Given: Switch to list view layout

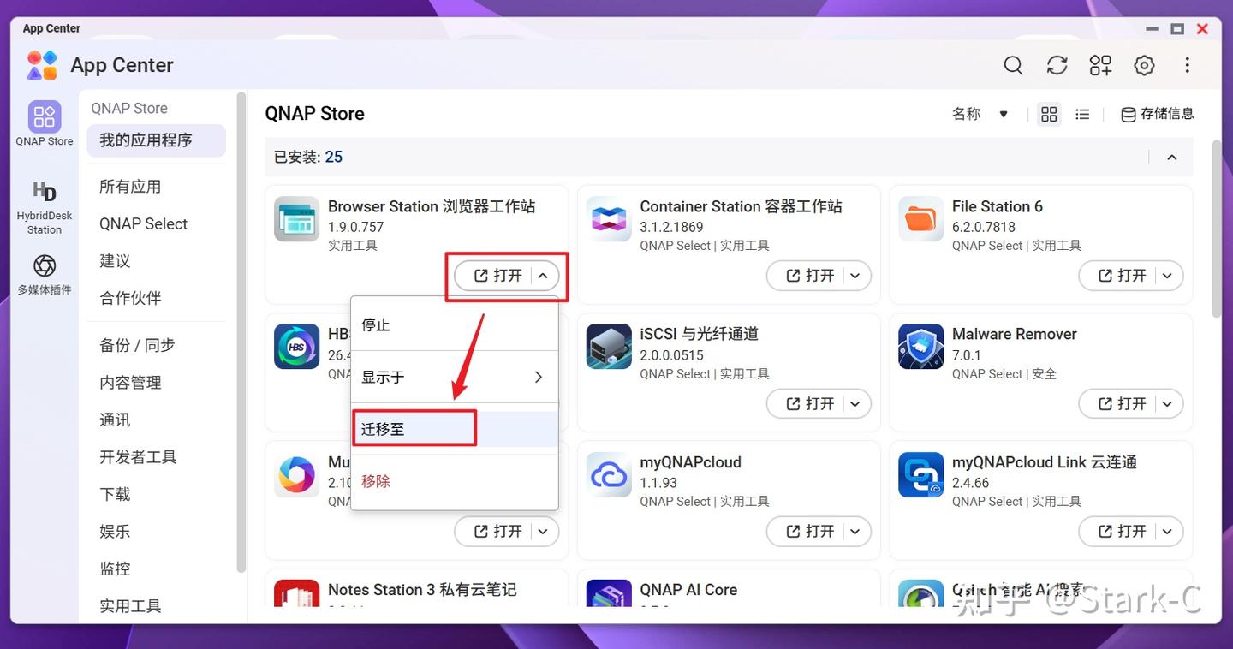Looking at the screenshot, I should coord(1082,114).
